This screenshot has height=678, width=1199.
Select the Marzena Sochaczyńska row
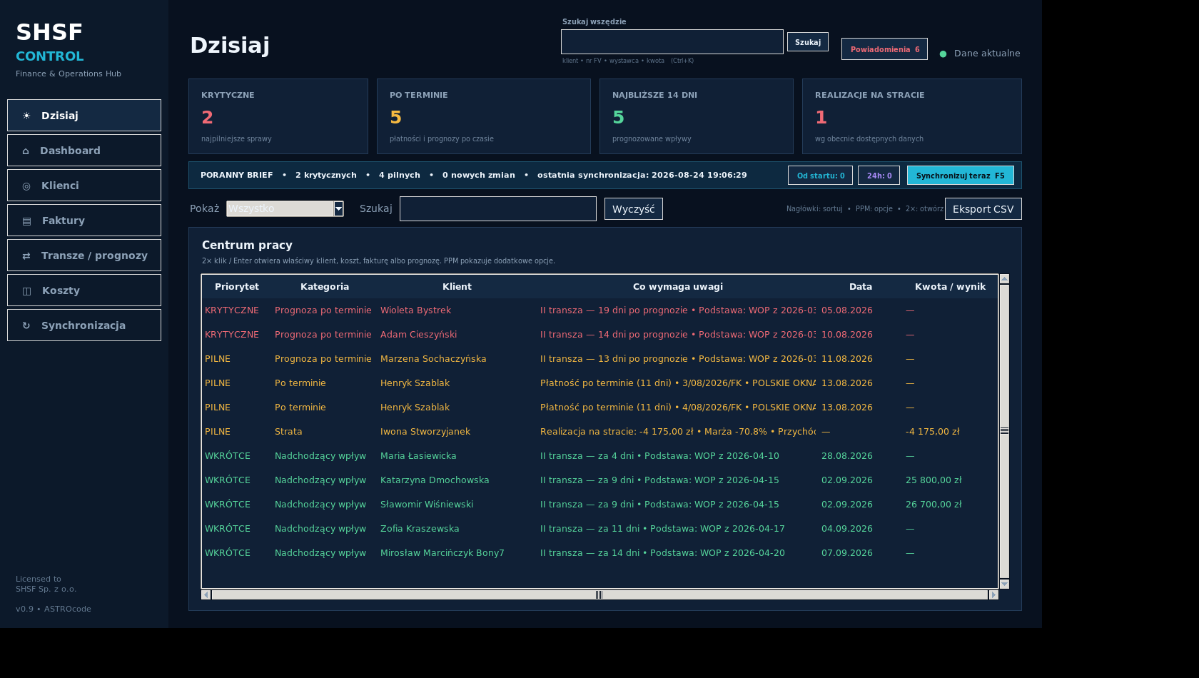coord(599,359)
